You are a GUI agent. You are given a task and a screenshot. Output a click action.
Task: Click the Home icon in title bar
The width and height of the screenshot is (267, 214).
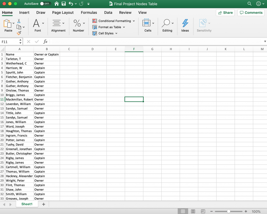tap(57, 4)
